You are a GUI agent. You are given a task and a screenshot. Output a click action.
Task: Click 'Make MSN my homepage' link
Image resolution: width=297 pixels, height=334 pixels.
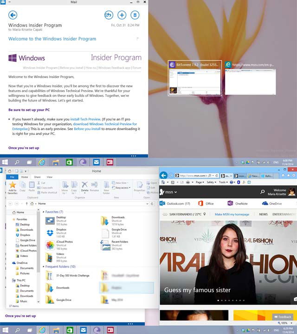232,214
